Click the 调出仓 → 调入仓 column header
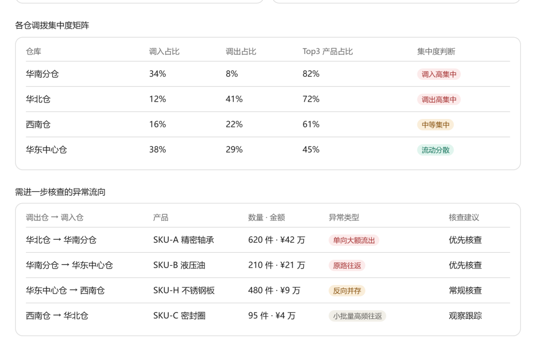The width and height of the screenshot is (536, 344). (55, 218)
